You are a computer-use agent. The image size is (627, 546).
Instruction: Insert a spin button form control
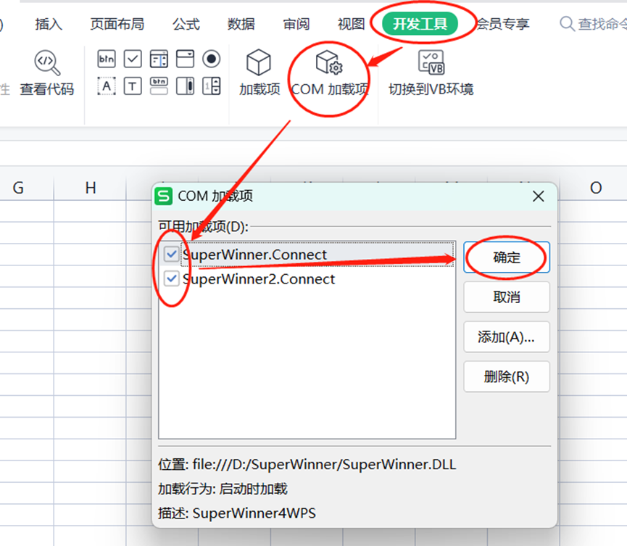(211, 86)
